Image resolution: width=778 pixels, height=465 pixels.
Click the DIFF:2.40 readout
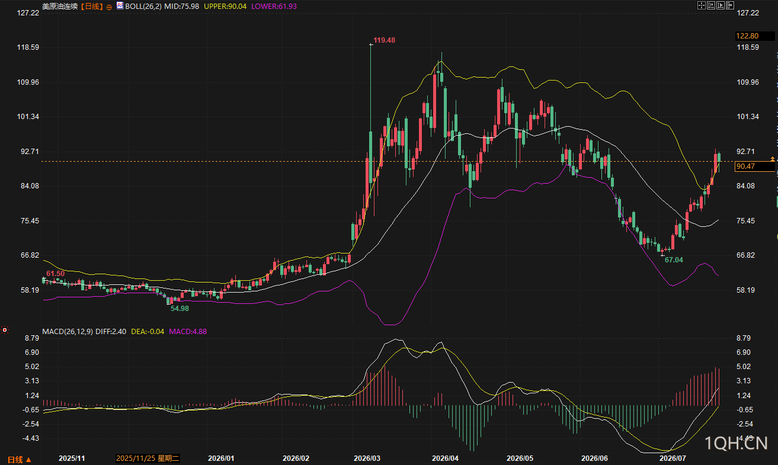click(x=111, y=332)
